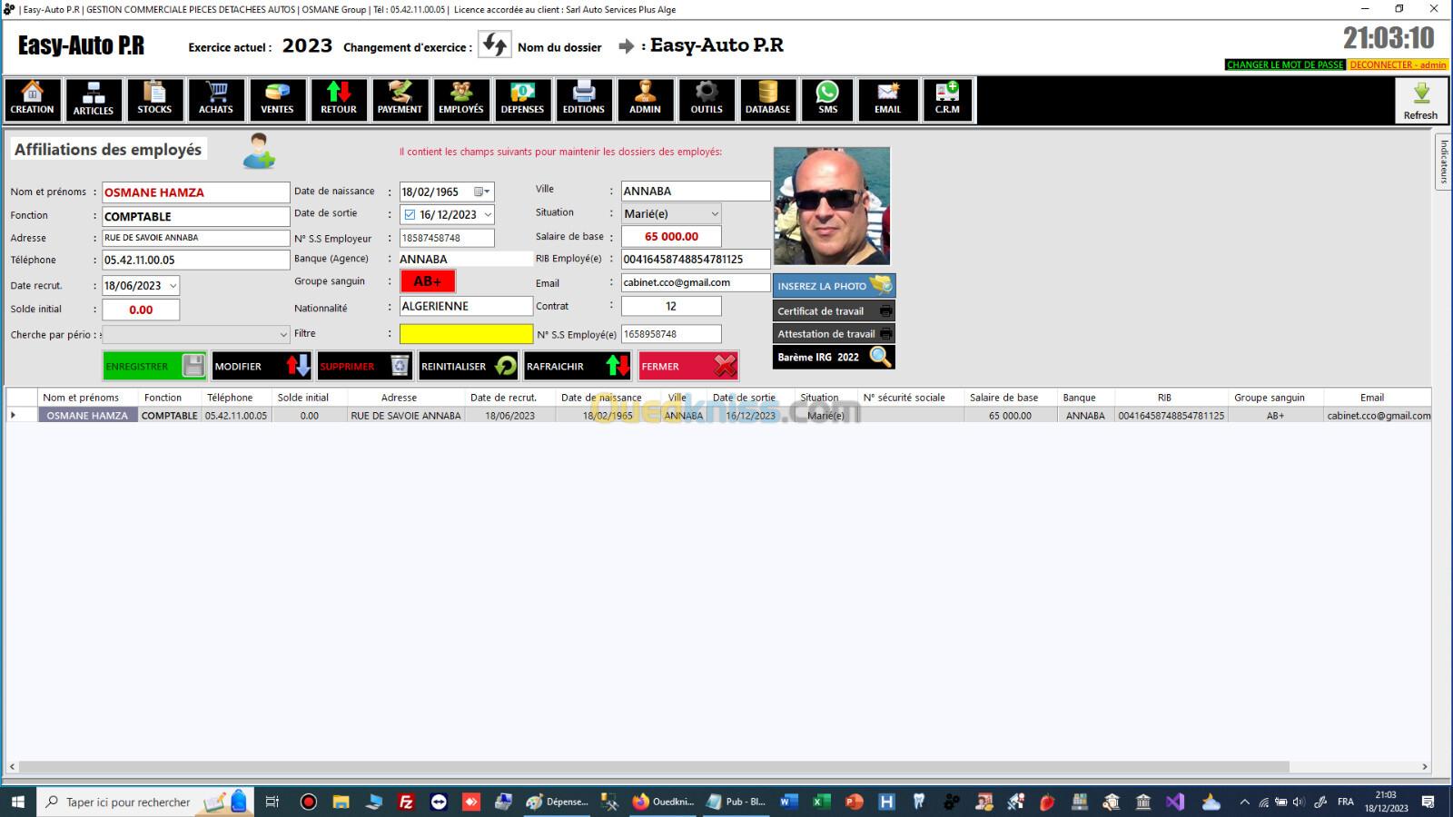This screenshot has height=817, width=1453.
Task: Open the Indicateurs side tab
Action: click(x=1443, y=162)
